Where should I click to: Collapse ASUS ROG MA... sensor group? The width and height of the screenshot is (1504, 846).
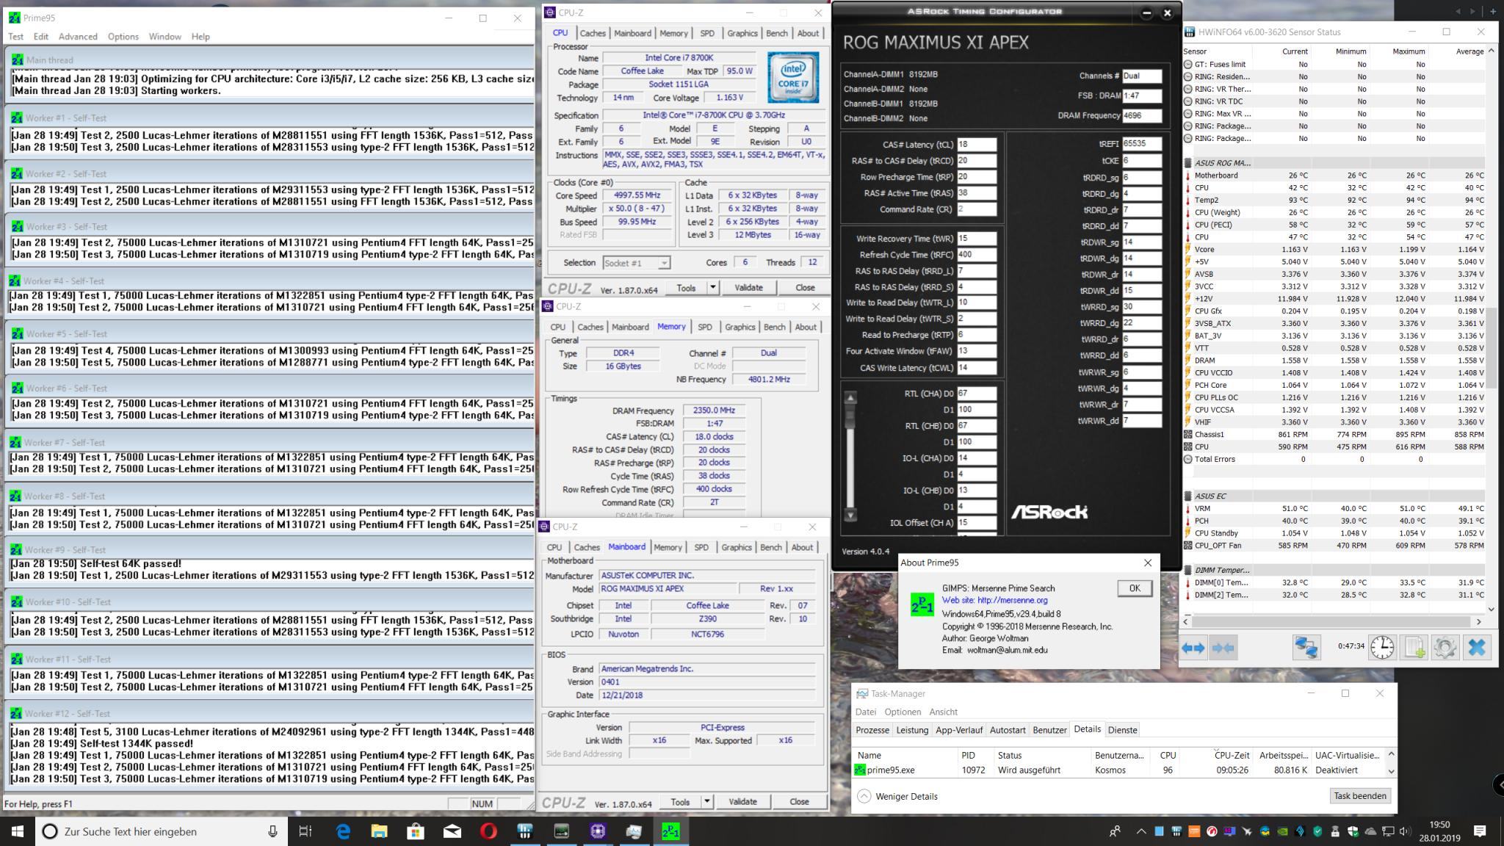[1188, 163]
